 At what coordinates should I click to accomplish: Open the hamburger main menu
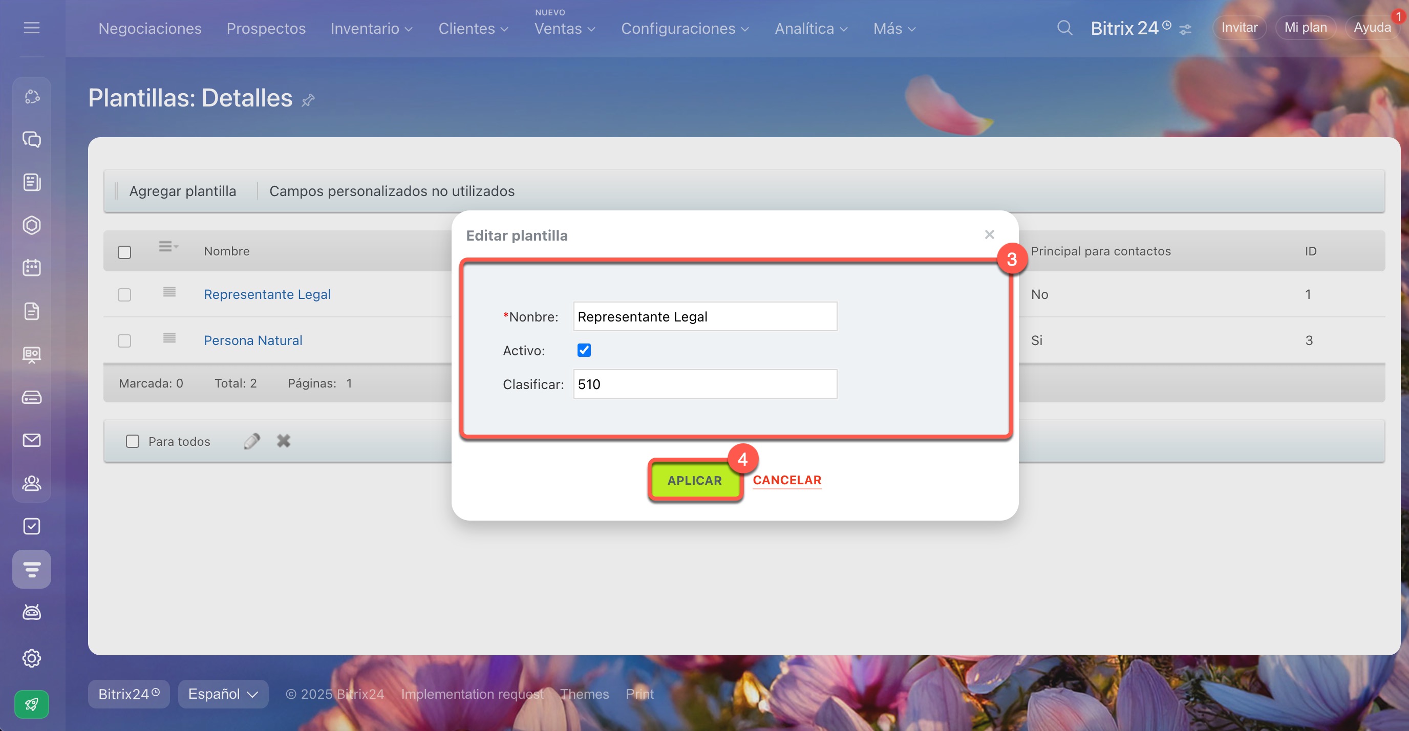[x=32, y=28]
